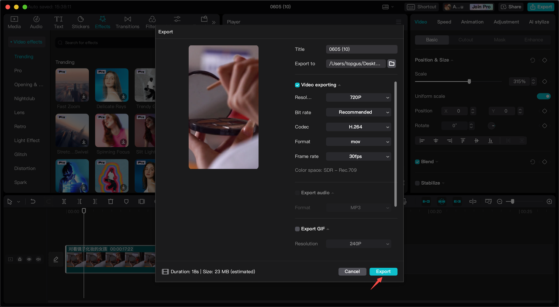Toggle the linkage icon in timeline toolbar
This screenshot has width=559, height=307.
coord(457,201)
